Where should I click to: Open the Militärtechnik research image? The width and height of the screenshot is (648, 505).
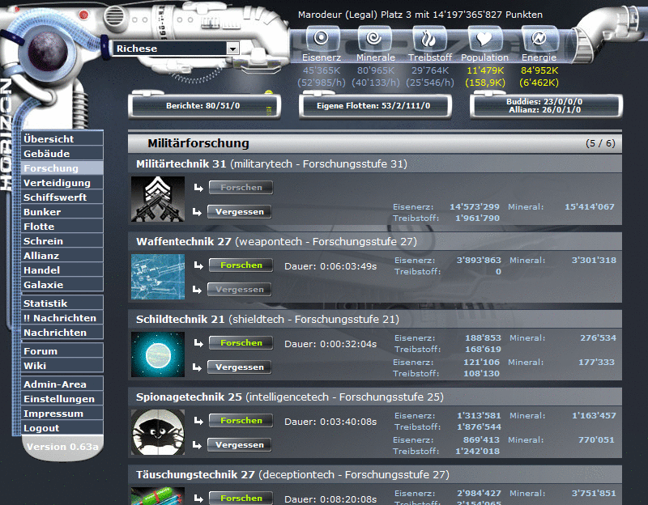157,198
